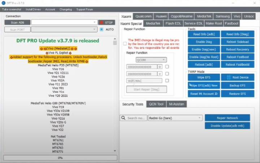Toggle the AUTO checkbox
This screenshot has height=163, width=260.
coord(101,30)
